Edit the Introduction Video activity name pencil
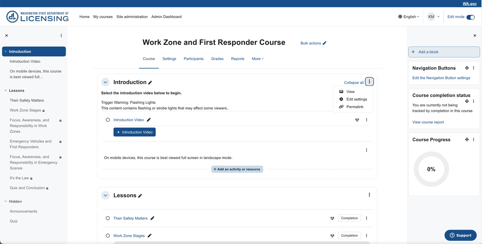The height and width of the screenshot is (244, 482). [x=149, y=120]
